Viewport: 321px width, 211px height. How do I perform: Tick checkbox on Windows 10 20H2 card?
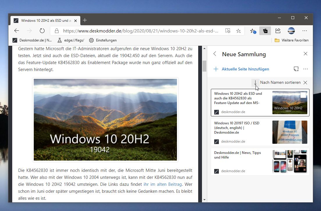click(x=303, y=95)
